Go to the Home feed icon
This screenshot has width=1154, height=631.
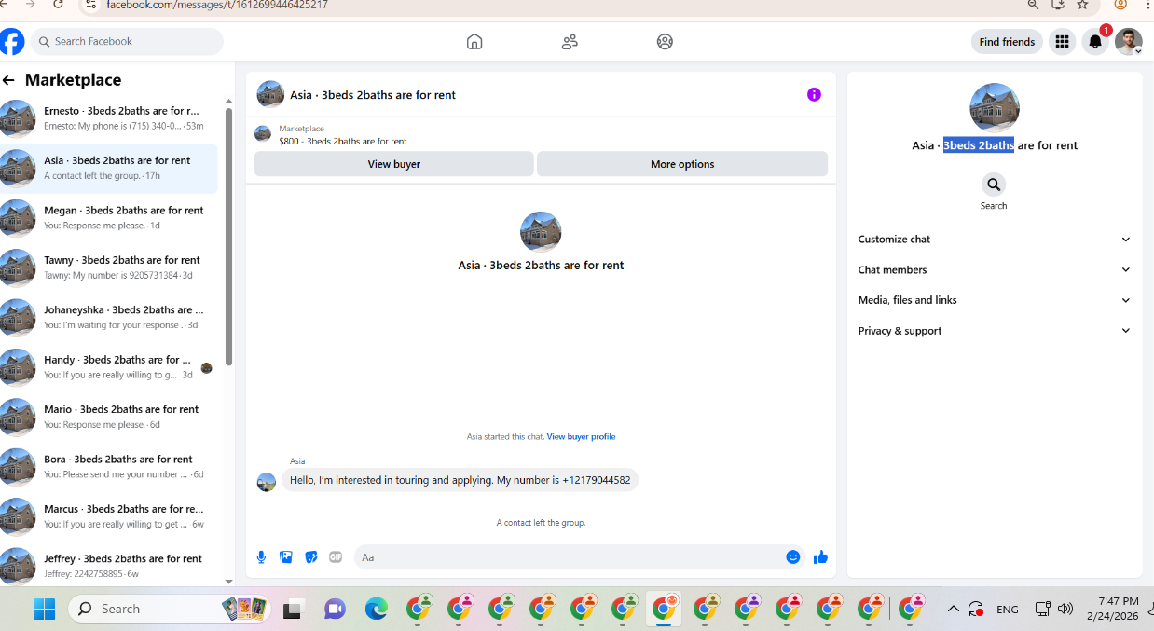tap(474, 42)
